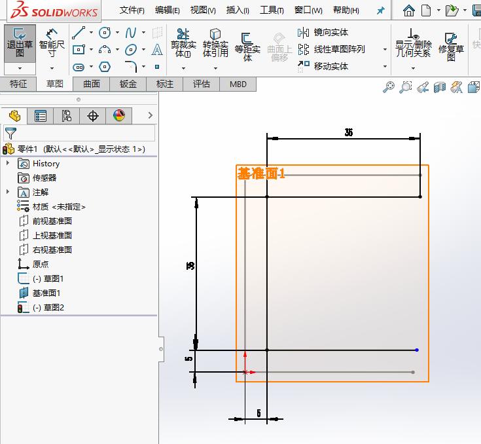The image size is (481, 444).
Task: Open the 工具(T) menu
Action: 272,10
